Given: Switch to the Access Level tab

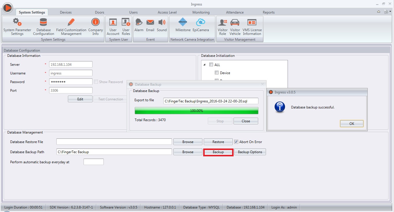Looking at the screenshot, I should [x=167, y=12].
